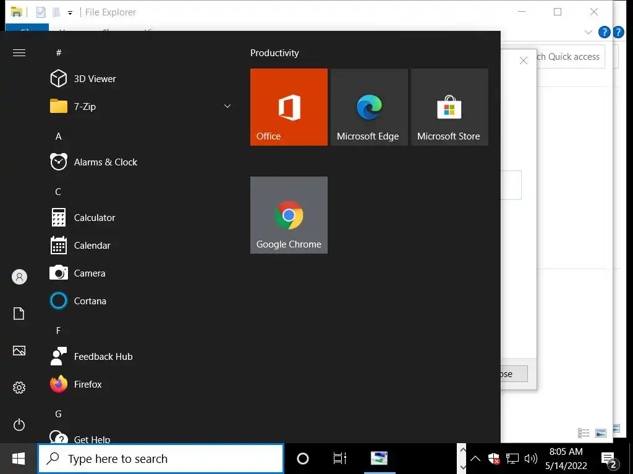Click the '#' letter header in app list
This screenshot has width=633, height=474.
[x=59, y=52]
